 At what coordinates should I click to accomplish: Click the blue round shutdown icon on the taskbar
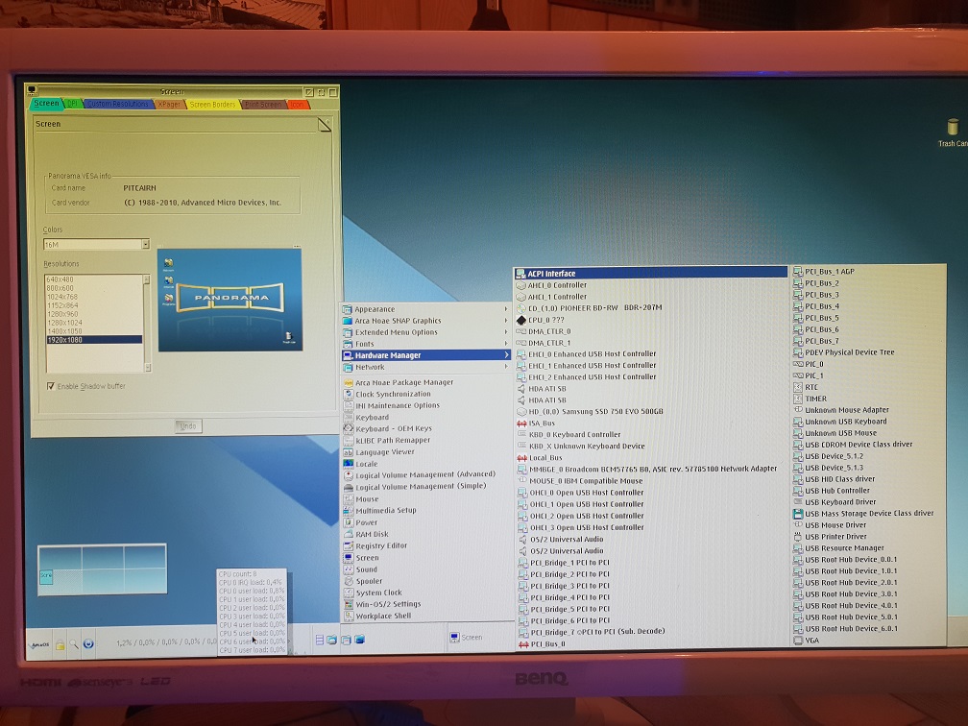tap(88, 643)
